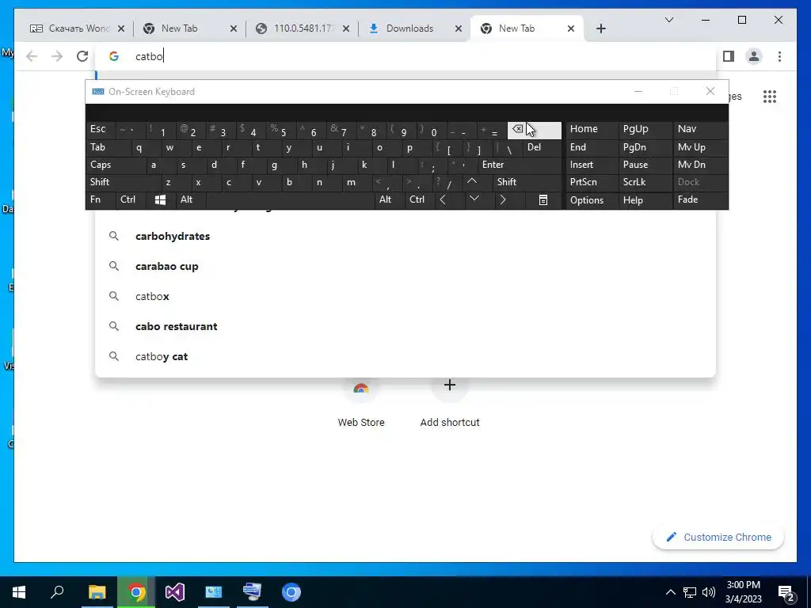Select the cabo restaurant suggestion

coord(405,326)
